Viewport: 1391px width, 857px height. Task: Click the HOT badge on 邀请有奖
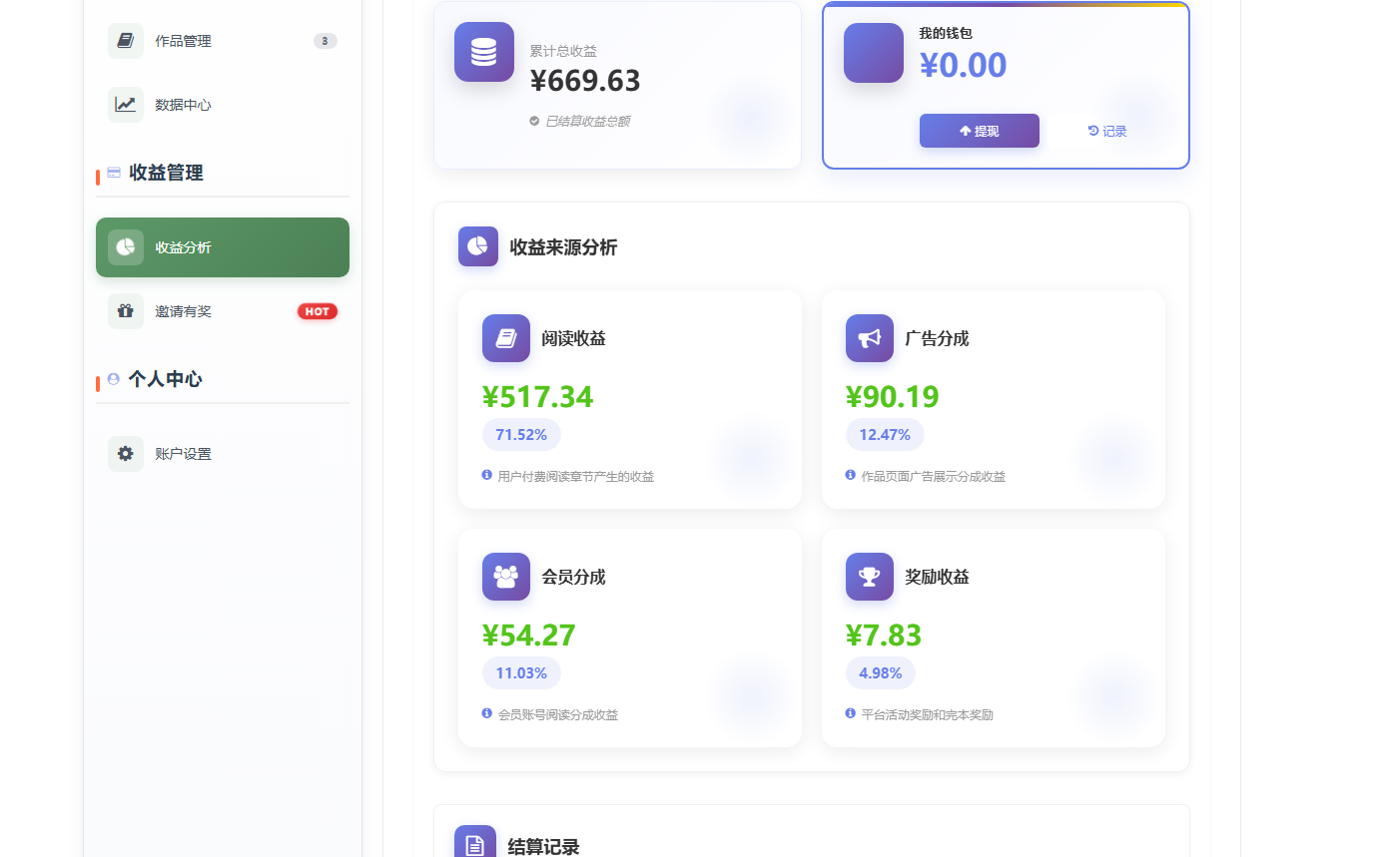coord(317,310)
